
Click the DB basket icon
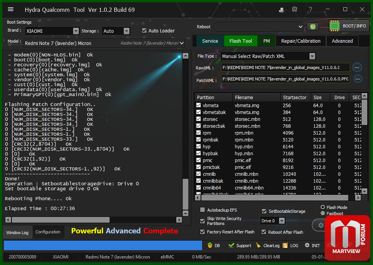tap(210, 245)
